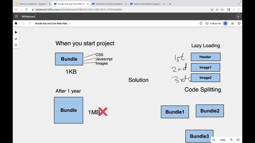Go to the Whiteboard home icon

click(16, 23)
